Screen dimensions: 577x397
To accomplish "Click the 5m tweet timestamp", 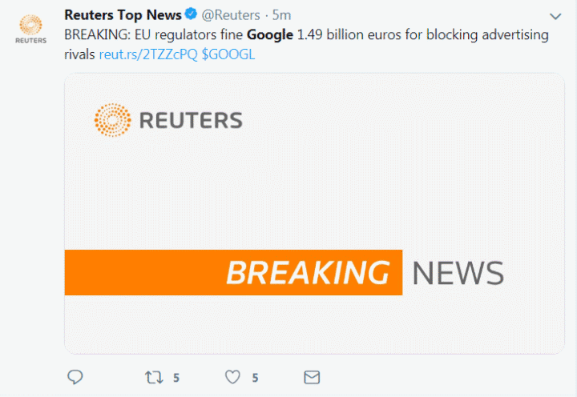I will (x=282, y=14).
